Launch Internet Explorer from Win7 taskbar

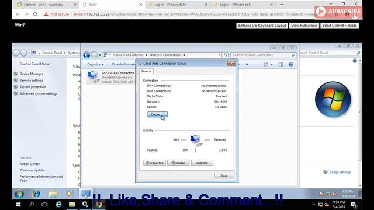(36, 194)
